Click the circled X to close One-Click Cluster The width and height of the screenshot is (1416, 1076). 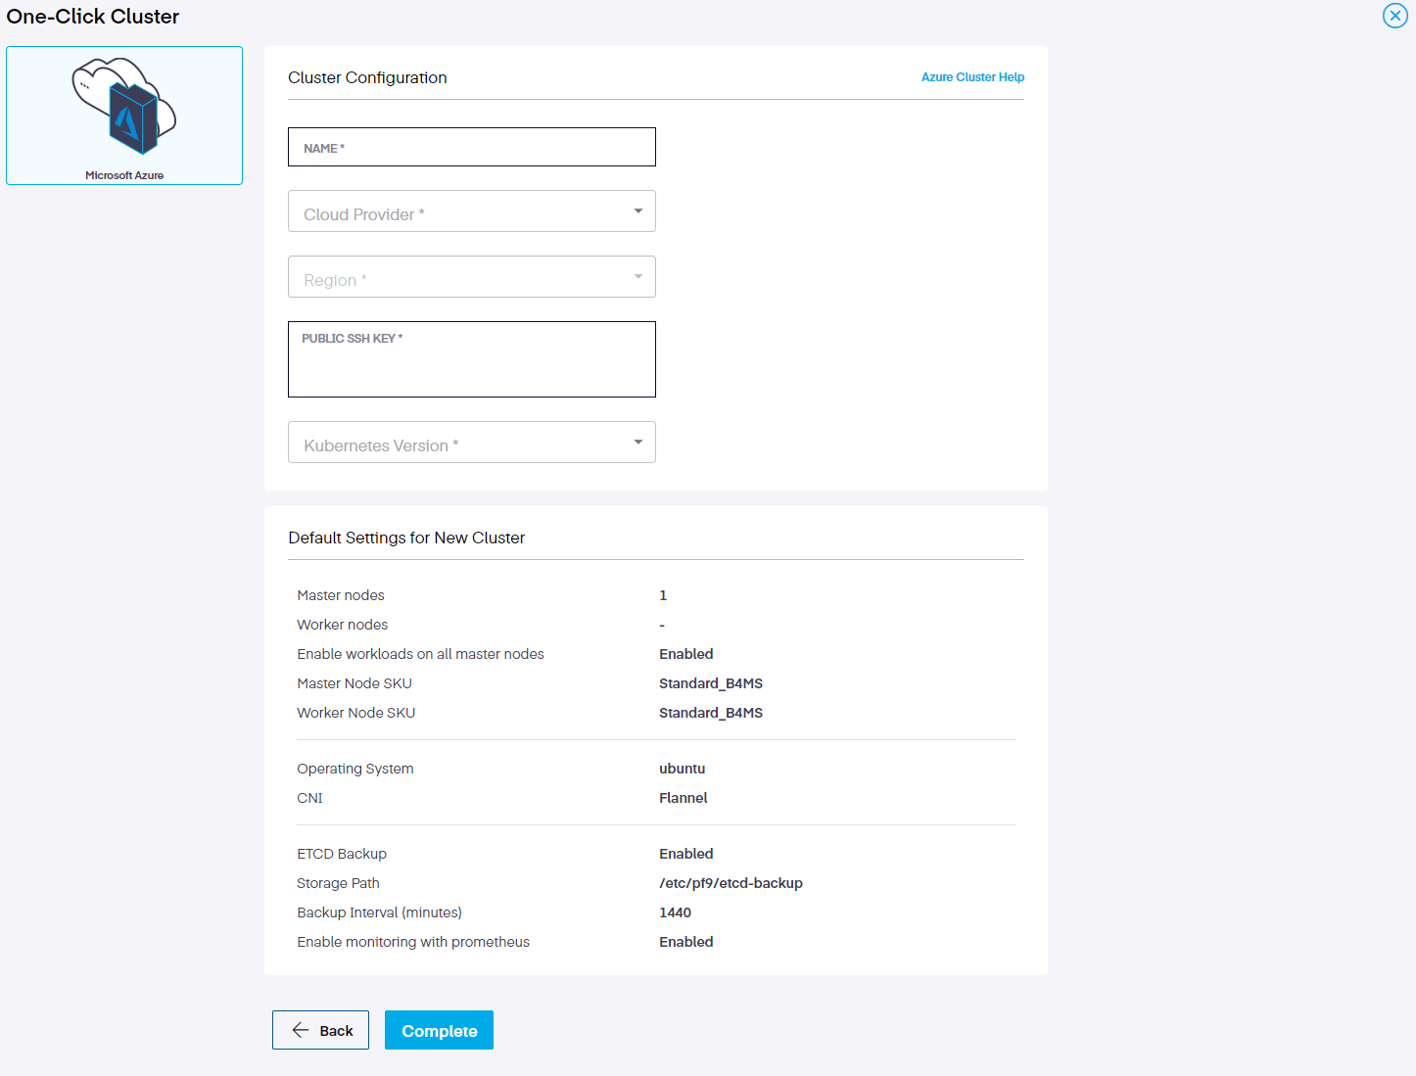coord(1394,16)
